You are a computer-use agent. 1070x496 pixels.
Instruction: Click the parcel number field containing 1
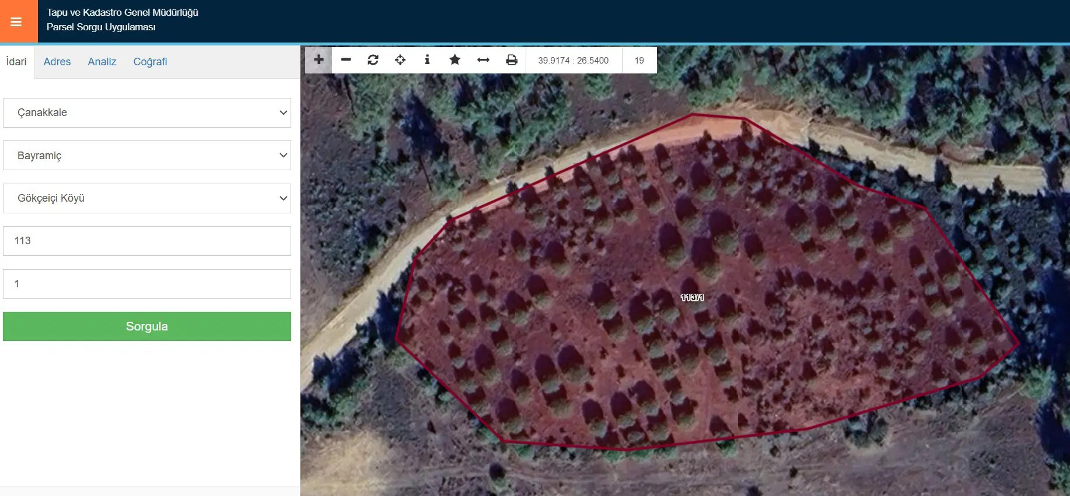pyautogui.click(x=147, y=284)
